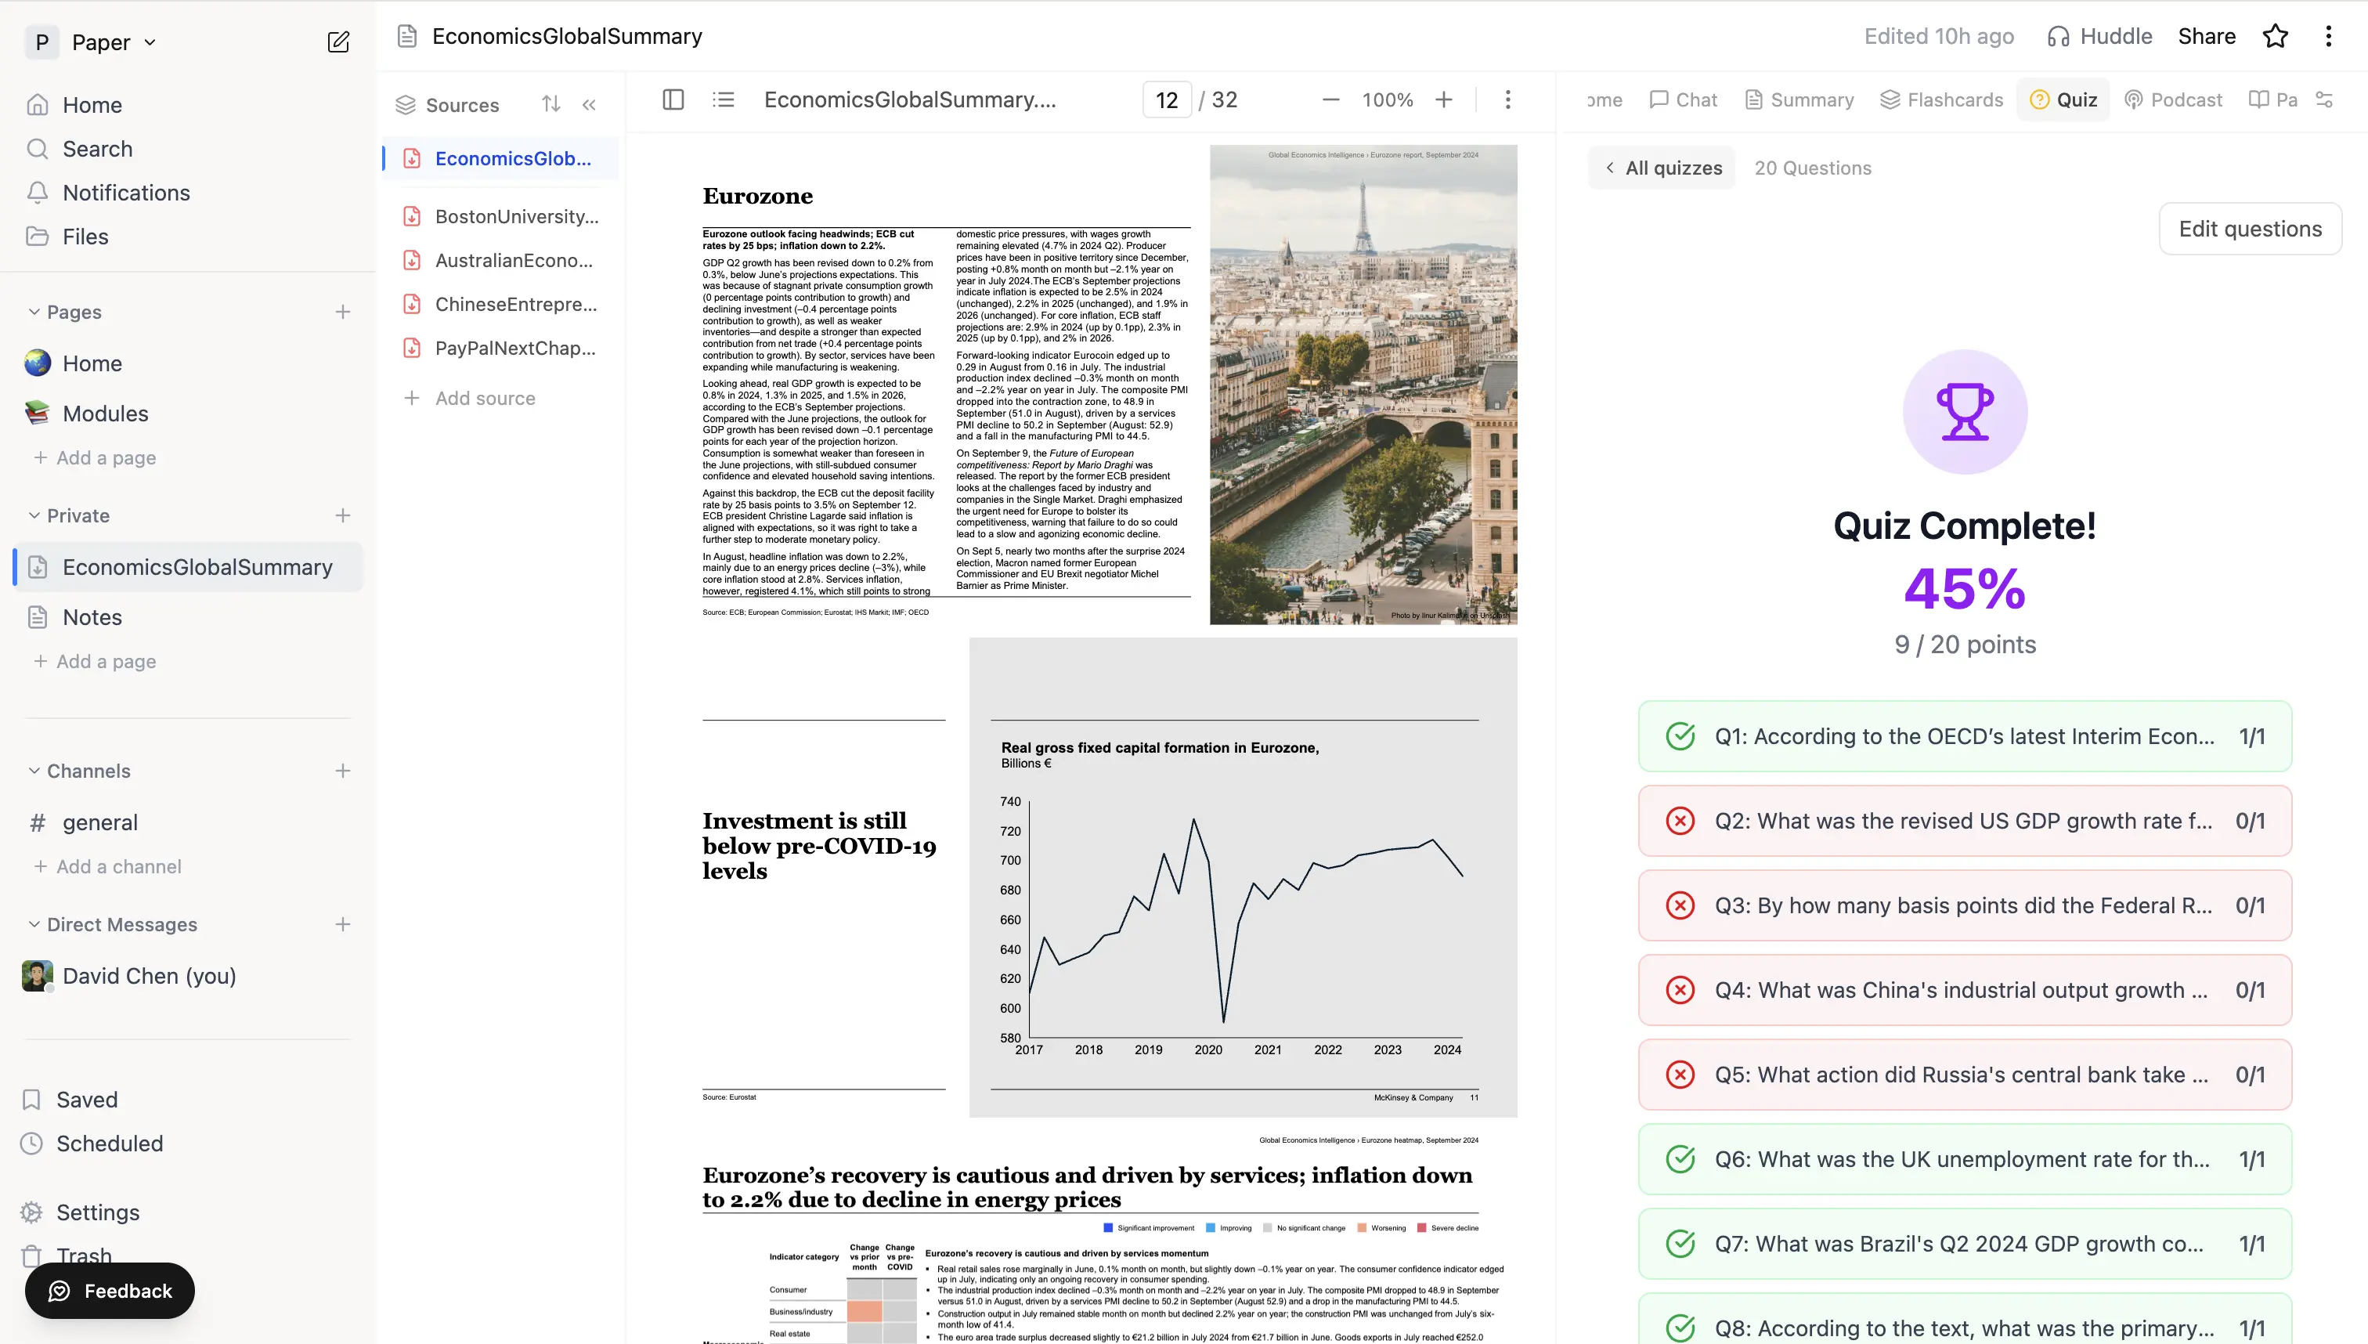
Task: Start a Huddle
Action: [x=2099, y=36]
